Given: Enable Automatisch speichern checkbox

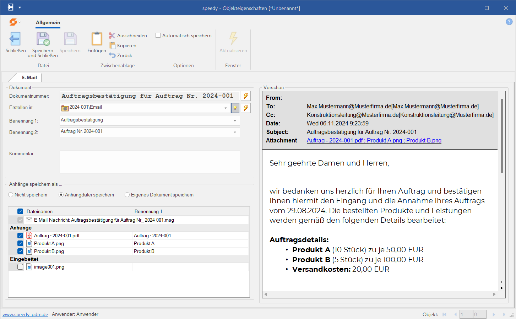Looking at the screenshot, I should [x=158, y=36].
